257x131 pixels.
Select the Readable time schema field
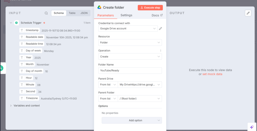tap(32, 44)
